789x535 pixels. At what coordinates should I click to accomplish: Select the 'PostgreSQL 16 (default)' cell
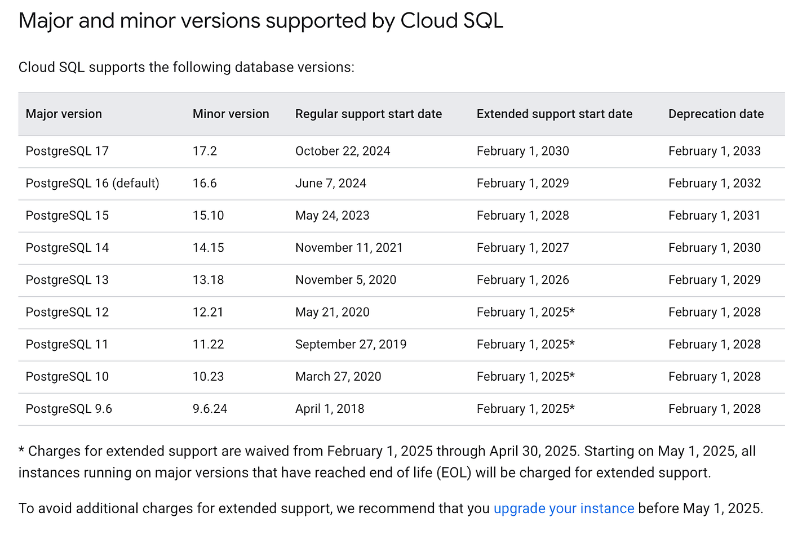(x=92, y=184)
